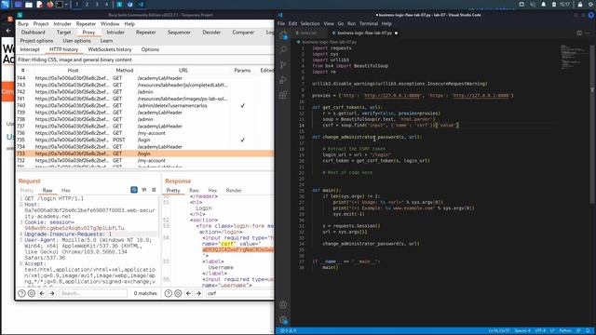Launch Firefox from the top taskbar
This screenshot has width=596, height=335.
[49, 5]
